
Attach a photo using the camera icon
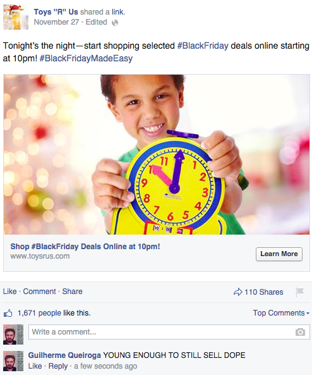pyautogui.click(x=300, y=332)
